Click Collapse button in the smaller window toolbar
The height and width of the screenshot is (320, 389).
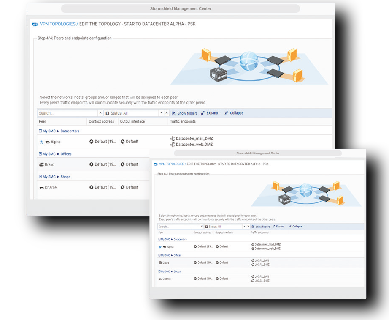tap(295, 227)
